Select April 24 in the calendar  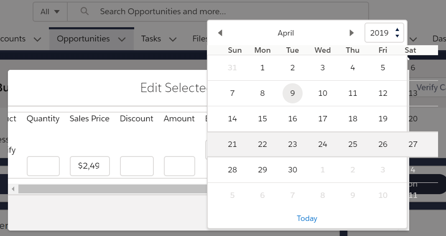point(323,144)
